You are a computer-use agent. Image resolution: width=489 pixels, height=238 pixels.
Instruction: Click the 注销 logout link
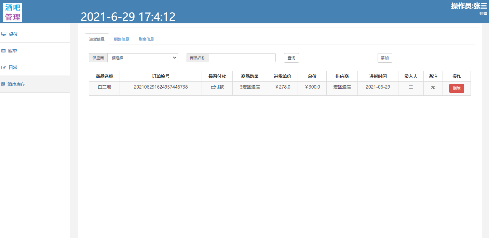483,14
